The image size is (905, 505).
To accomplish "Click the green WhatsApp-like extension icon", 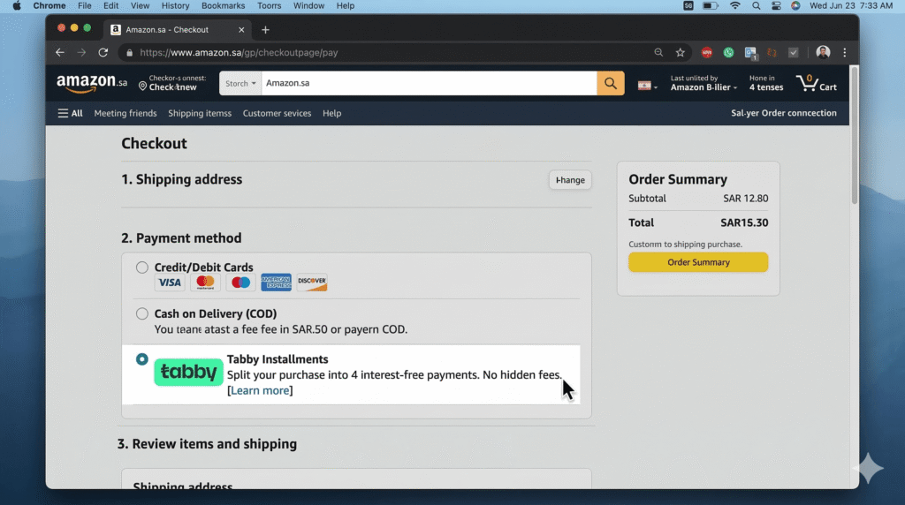I will pos(728,52).
